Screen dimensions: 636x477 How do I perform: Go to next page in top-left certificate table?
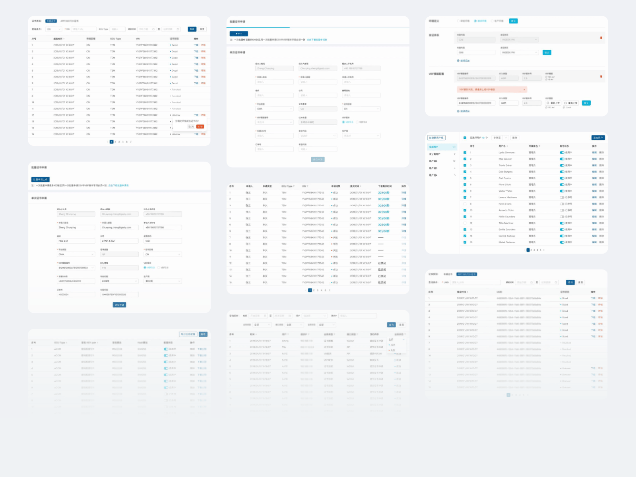131,142
